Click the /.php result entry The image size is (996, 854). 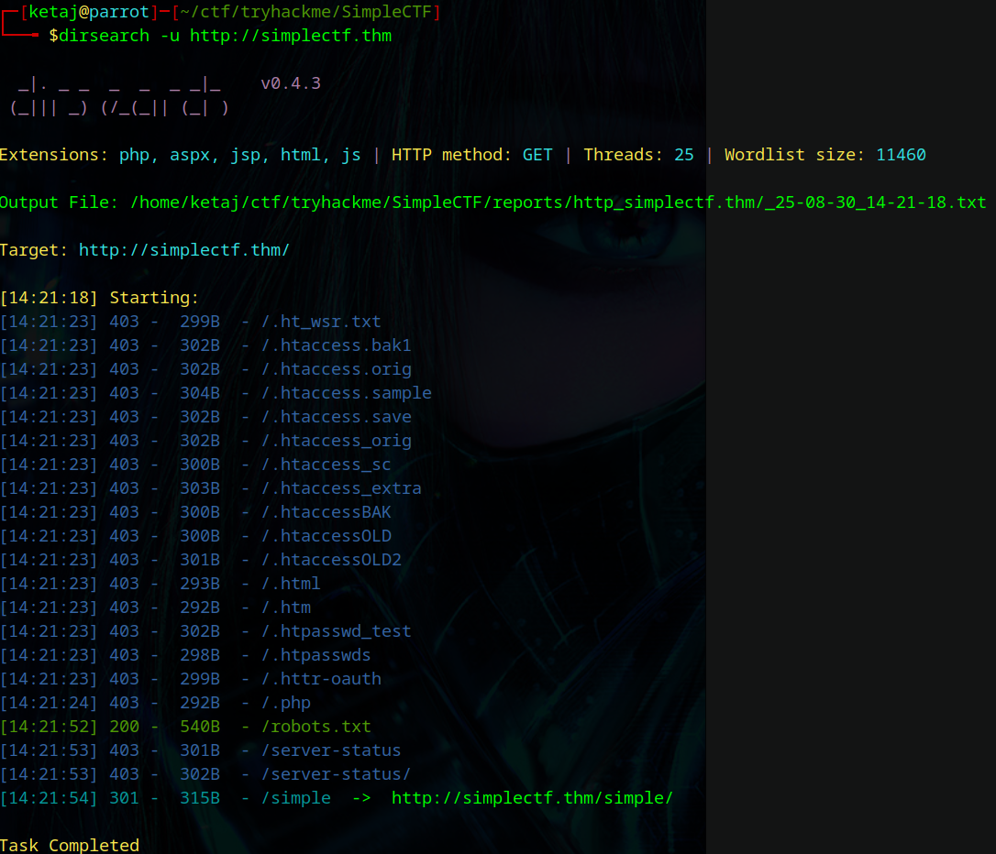pyautogui.click(x=286, y=703)
